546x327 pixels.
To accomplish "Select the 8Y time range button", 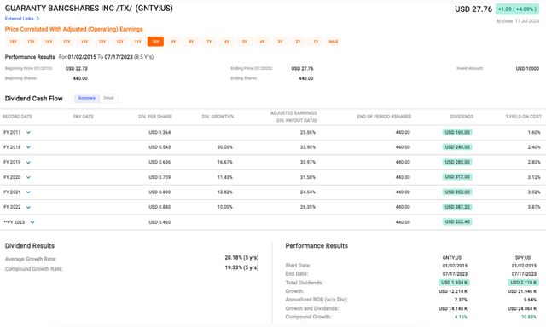I will click(191, 42).
